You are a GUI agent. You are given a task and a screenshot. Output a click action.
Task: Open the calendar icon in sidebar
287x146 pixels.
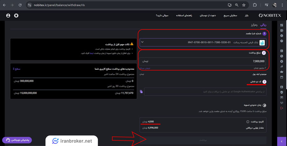click(x=282, y=77)
